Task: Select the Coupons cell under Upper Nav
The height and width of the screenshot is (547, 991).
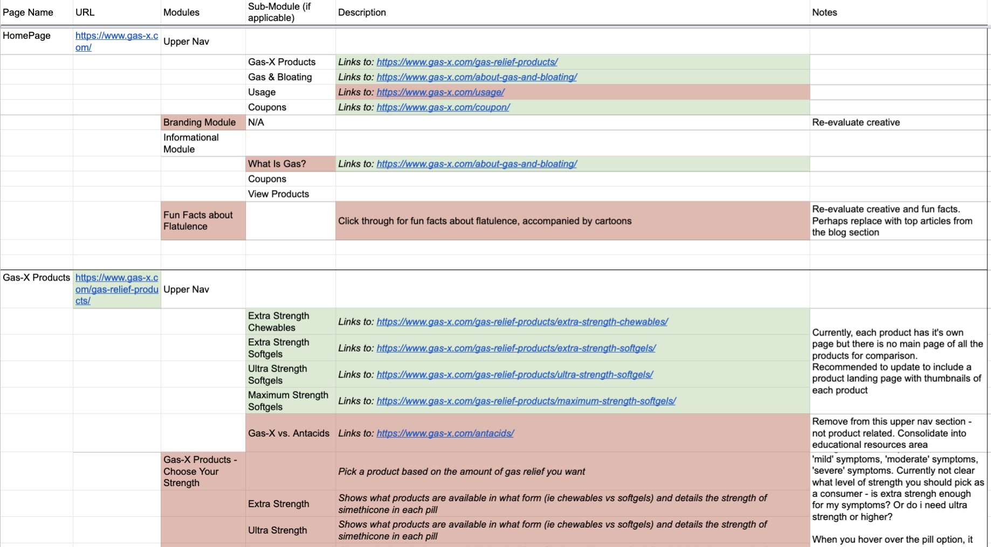Action: pos(291,107)
